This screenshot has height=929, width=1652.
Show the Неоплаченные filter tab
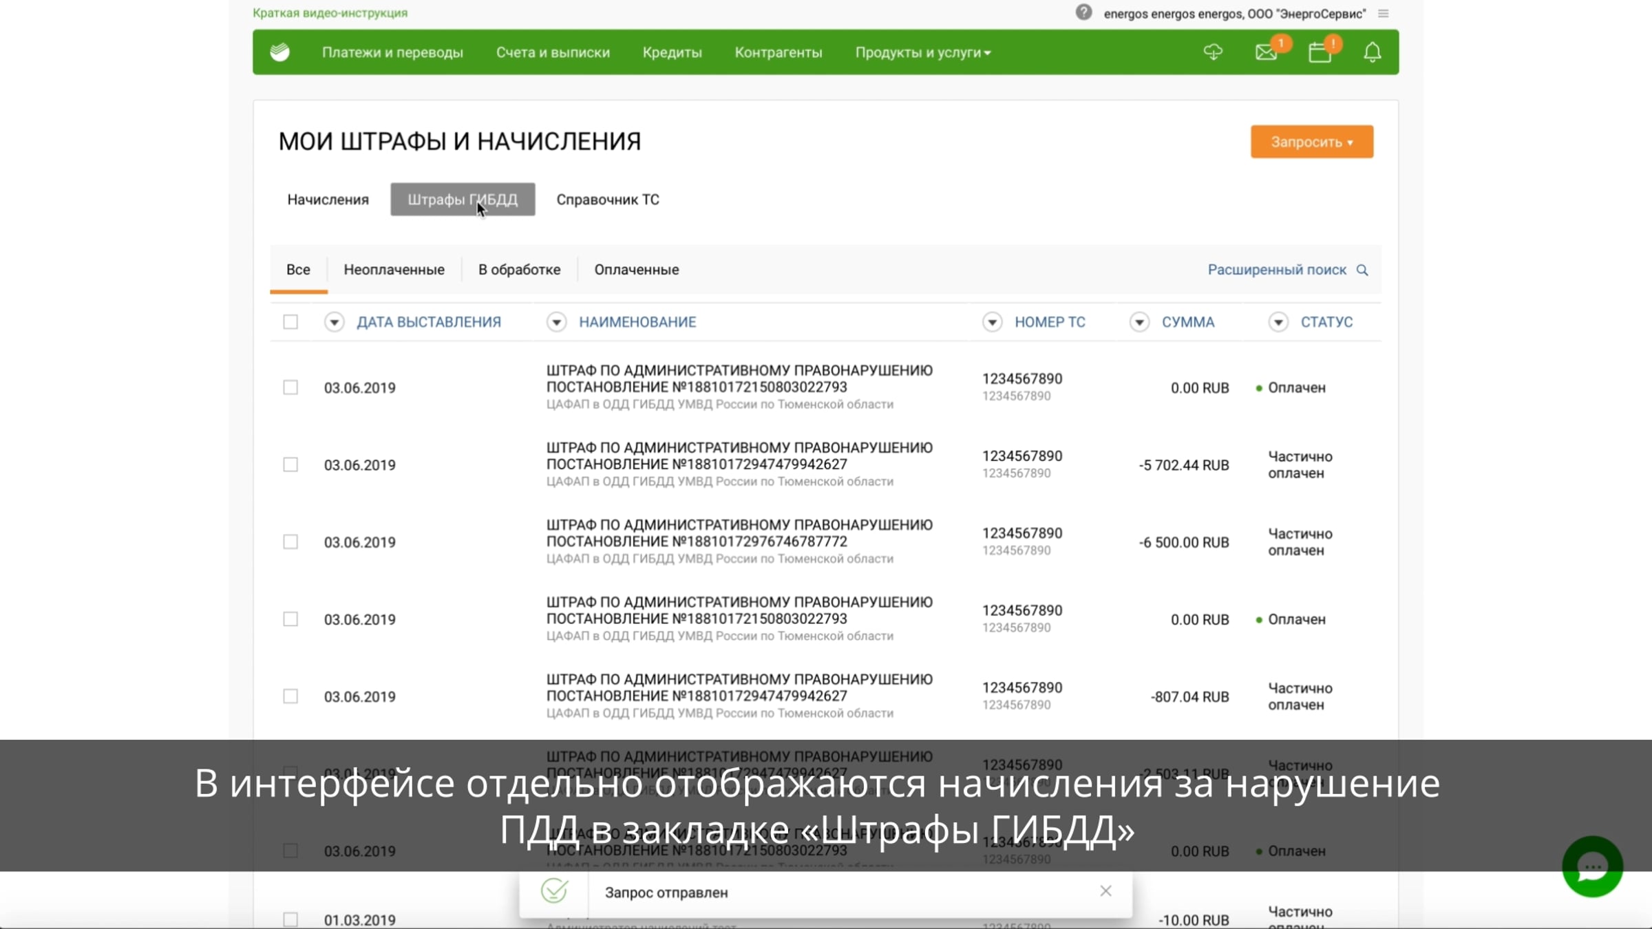394,270
